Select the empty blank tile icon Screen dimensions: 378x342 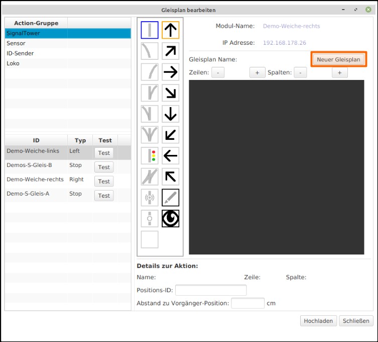(x=150, y=239)
